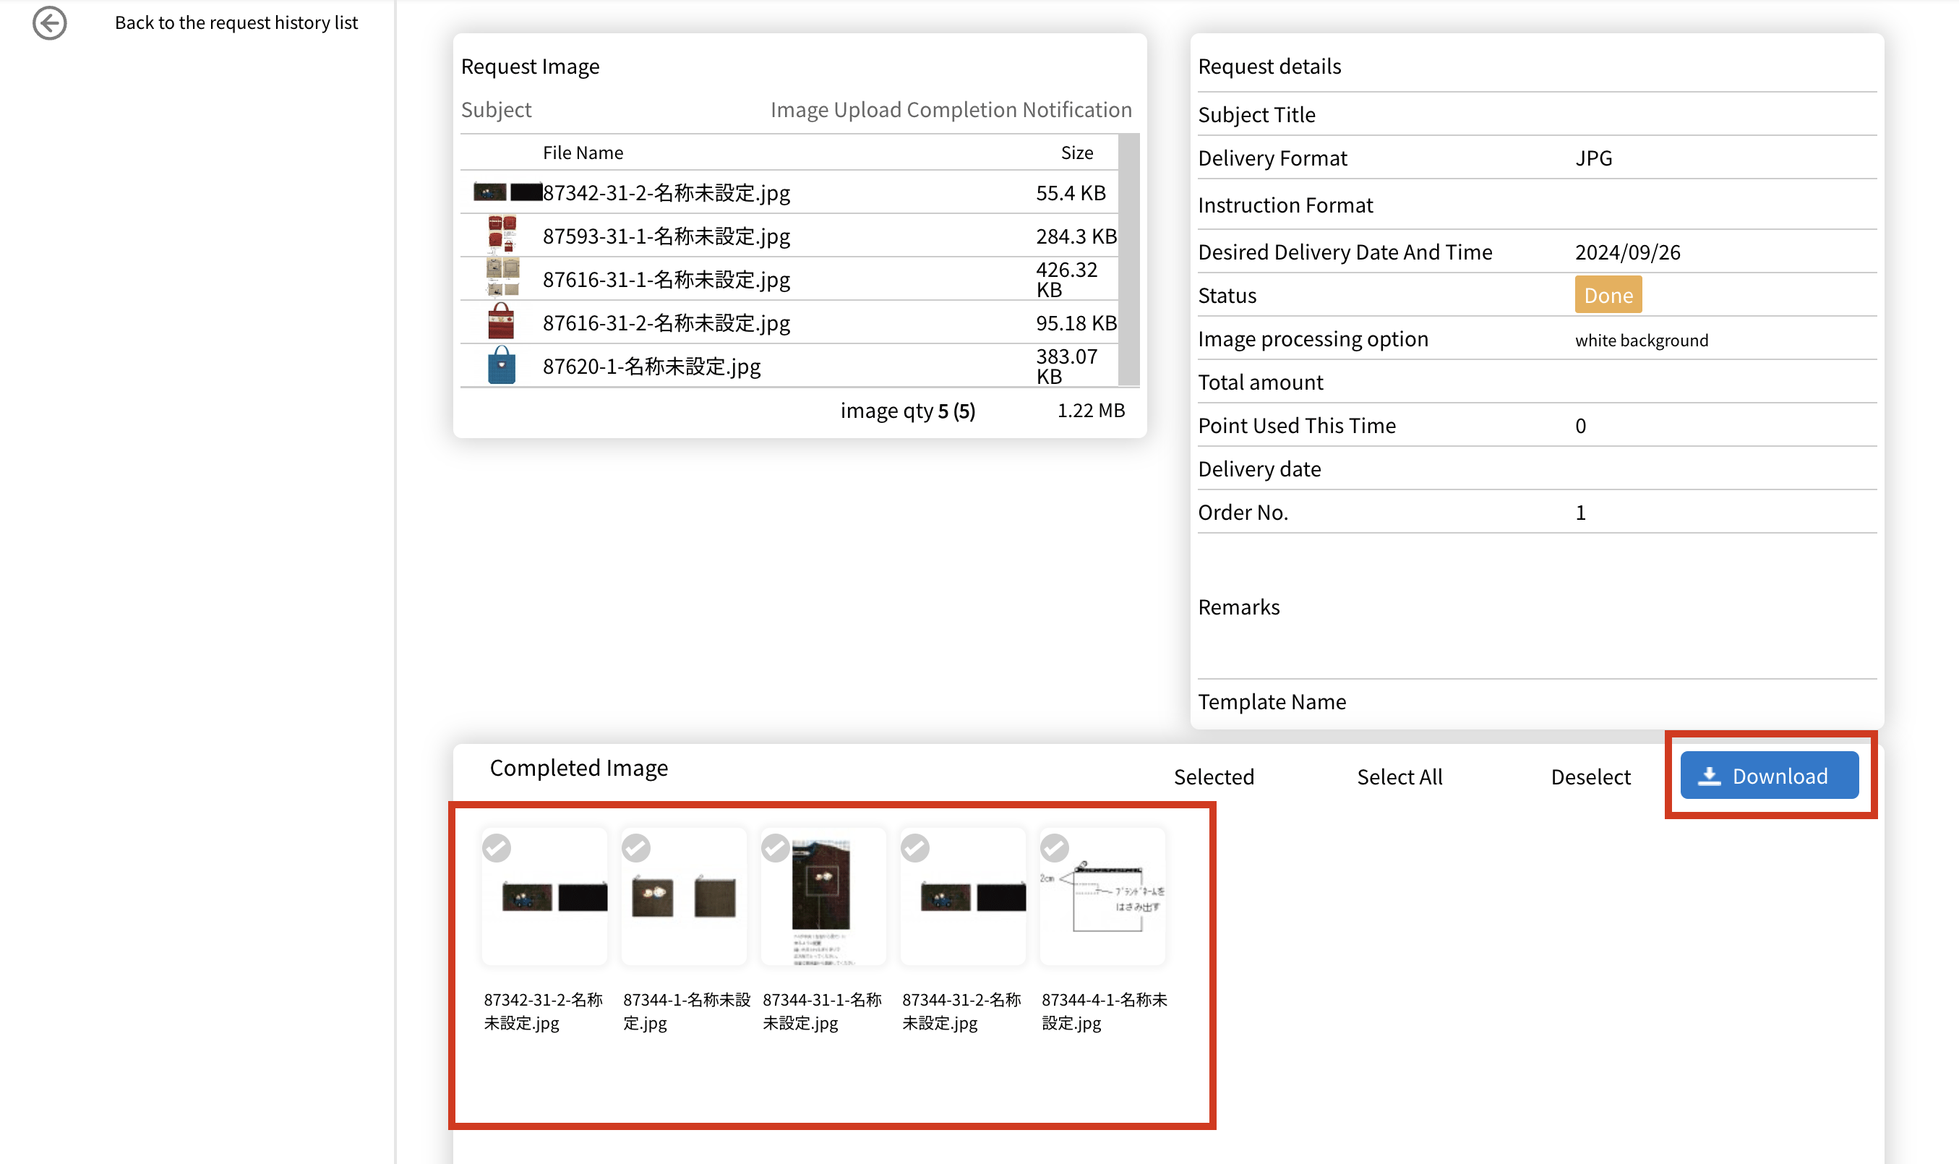The height and width of the screenshot is (1164, 1959).
Task: Click blue bag thumbnail for 87620-1
Action: [501, 364]
